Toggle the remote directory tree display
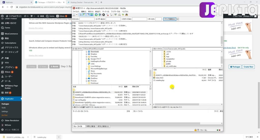The height and width of the screenshot is (140, 260). pyautogui.click(x=88, y=15)
